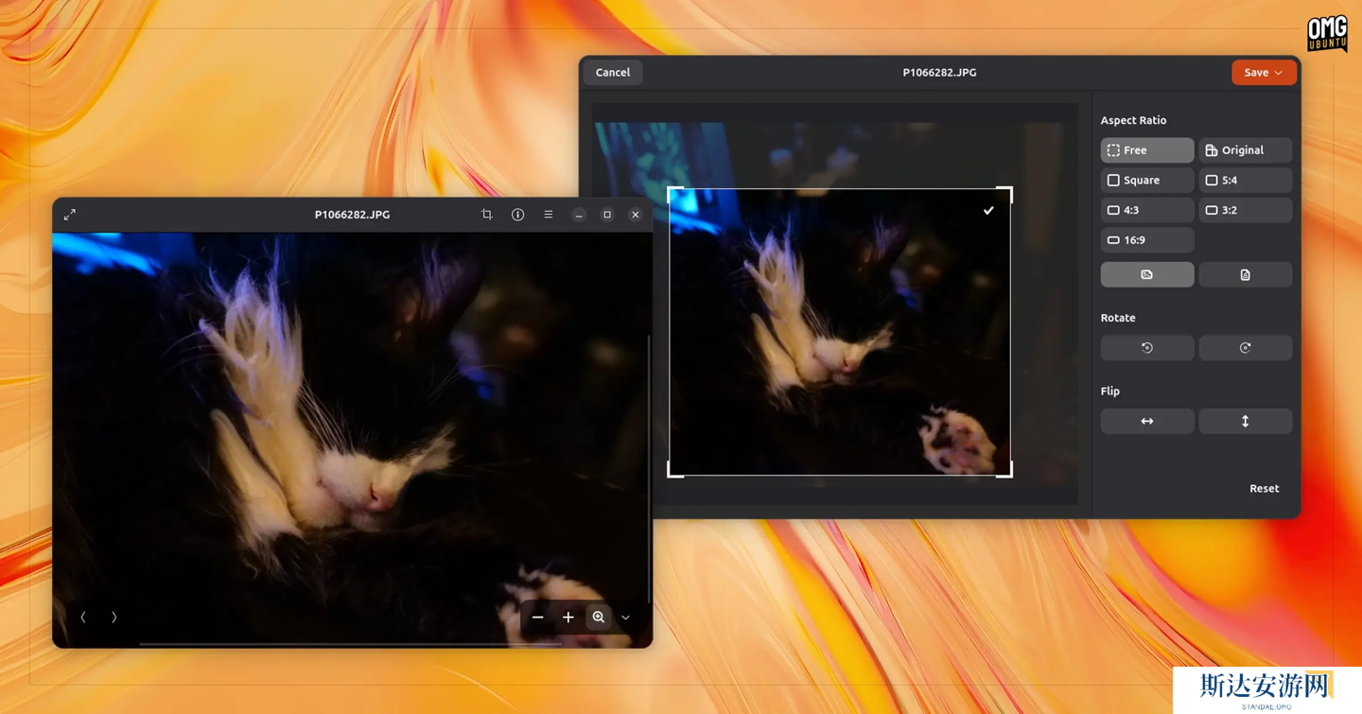Image resolution: width=1362 pixels, height=714 pixels.
Task: Toggle the Free aspect ratio option
Action: click(x=1146, y=150)
